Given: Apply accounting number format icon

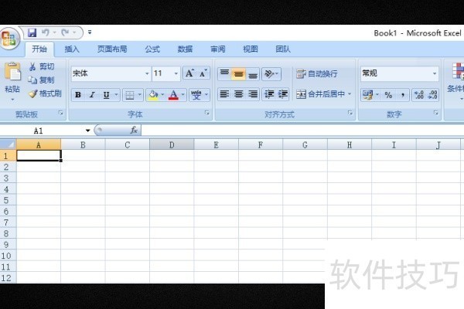Looking at the screenshot, I should coord(367,95).
